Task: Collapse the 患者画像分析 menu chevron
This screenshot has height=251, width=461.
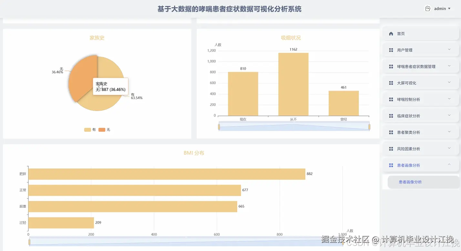Action: pyautogui.click(x=449, y=165)
